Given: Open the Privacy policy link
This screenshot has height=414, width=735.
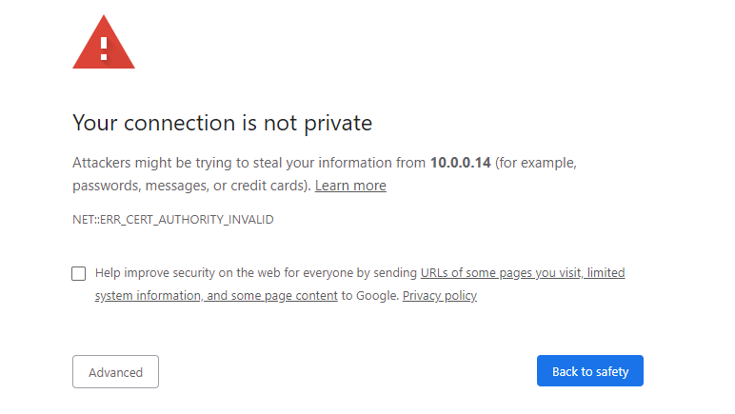Looking at the screenshot, I should point(440,296).
